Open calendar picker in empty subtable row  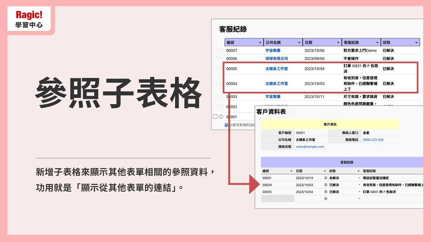point(326,199)
